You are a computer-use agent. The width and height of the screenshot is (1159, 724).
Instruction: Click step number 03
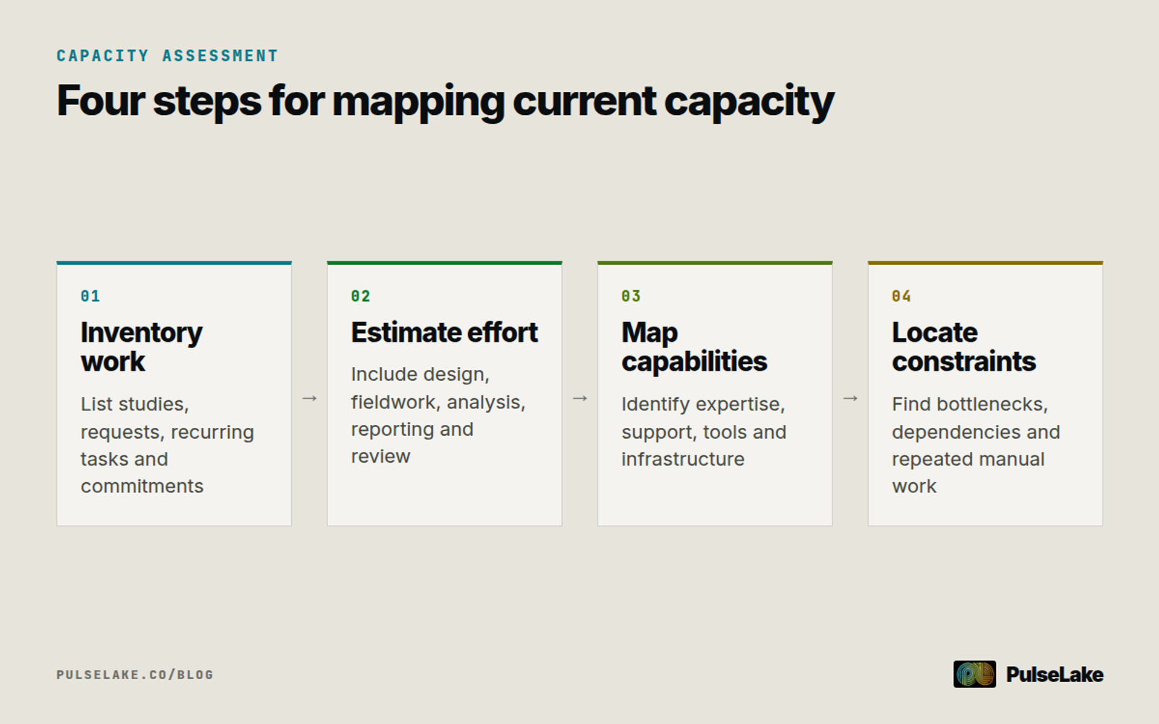point(631,296)
